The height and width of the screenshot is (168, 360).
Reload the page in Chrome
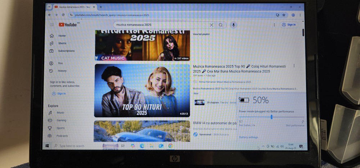coord(63,15)
